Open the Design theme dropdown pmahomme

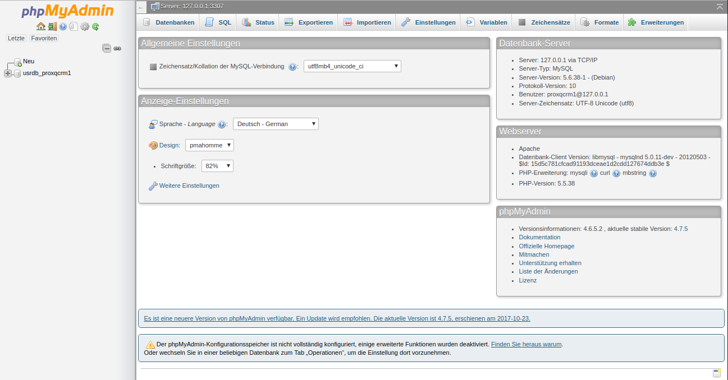tap(209, 145)
